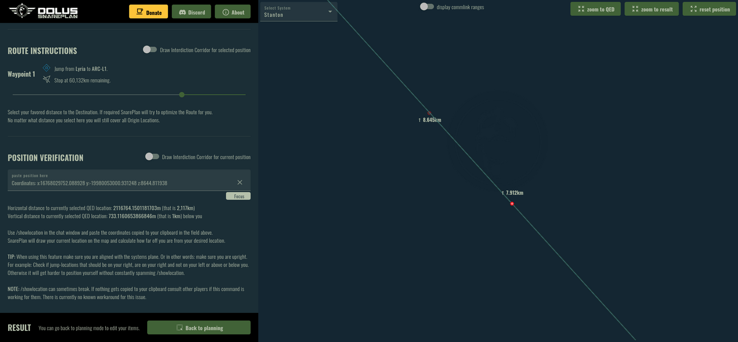738x342 pixels.
Task: Toggle Draw Interdiction Corridor for current position
Action: point(152,156)
